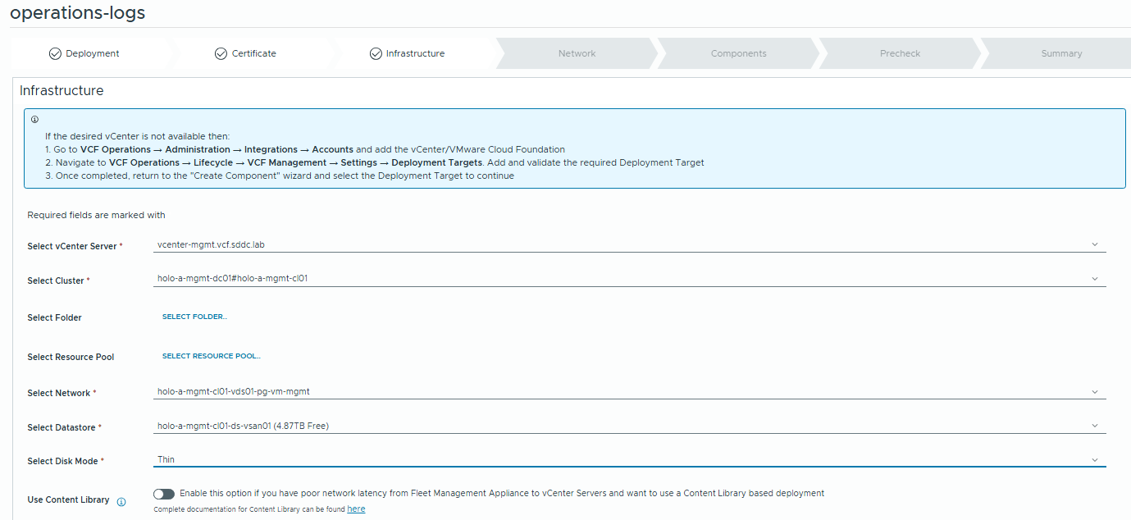Screen dimensions: 1131x520
Task: Open the Content Library documentation 'here' link
Action: click(356, 509)
